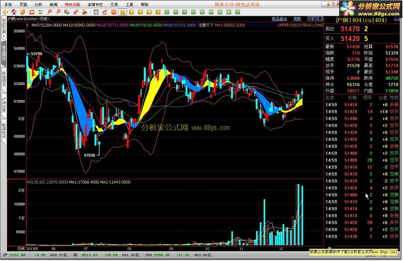Click the green refresh icon in toolbar

(x=40, y=12)
